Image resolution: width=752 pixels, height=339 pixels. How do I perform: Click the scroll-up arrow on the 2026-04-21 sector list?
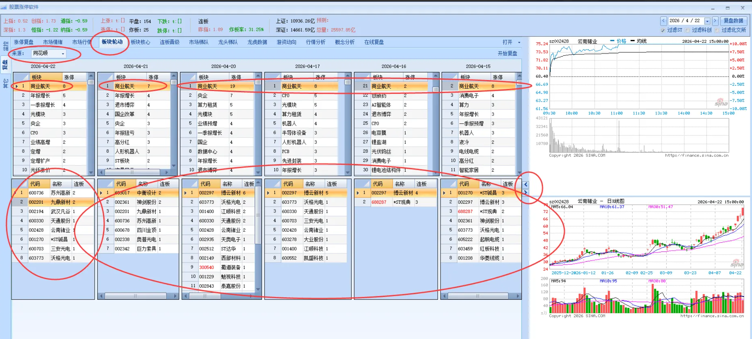pos(173,76)
